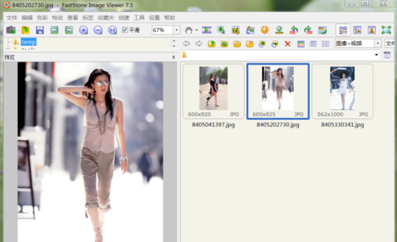Switch to list view mode
This screenshot has width=397, height=242.
(326, 44)
